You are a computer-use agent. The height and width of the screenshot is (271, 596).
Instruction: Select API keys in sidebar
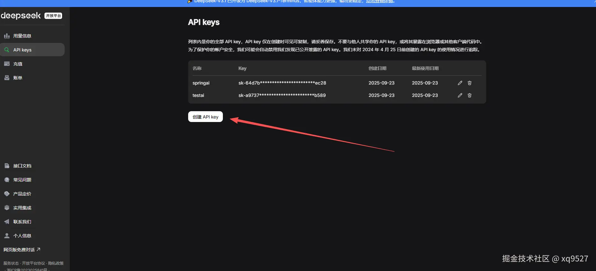point(32,50)
